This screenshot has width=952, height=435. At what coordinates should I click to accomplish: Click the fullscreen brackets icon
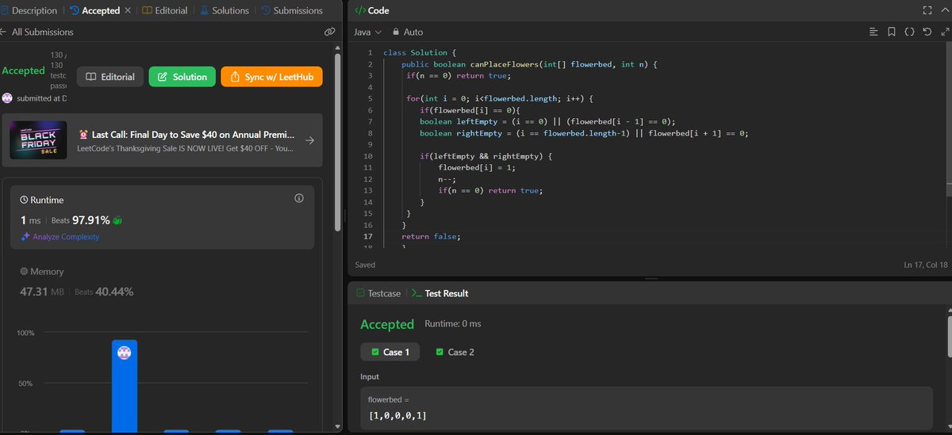click(926, 10)
